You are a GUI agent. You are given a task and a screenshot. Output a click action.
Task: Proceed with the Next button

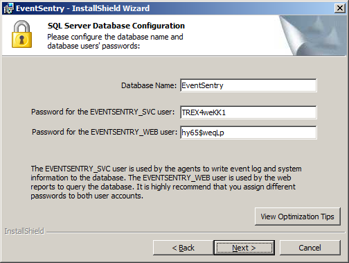(244, 248)
